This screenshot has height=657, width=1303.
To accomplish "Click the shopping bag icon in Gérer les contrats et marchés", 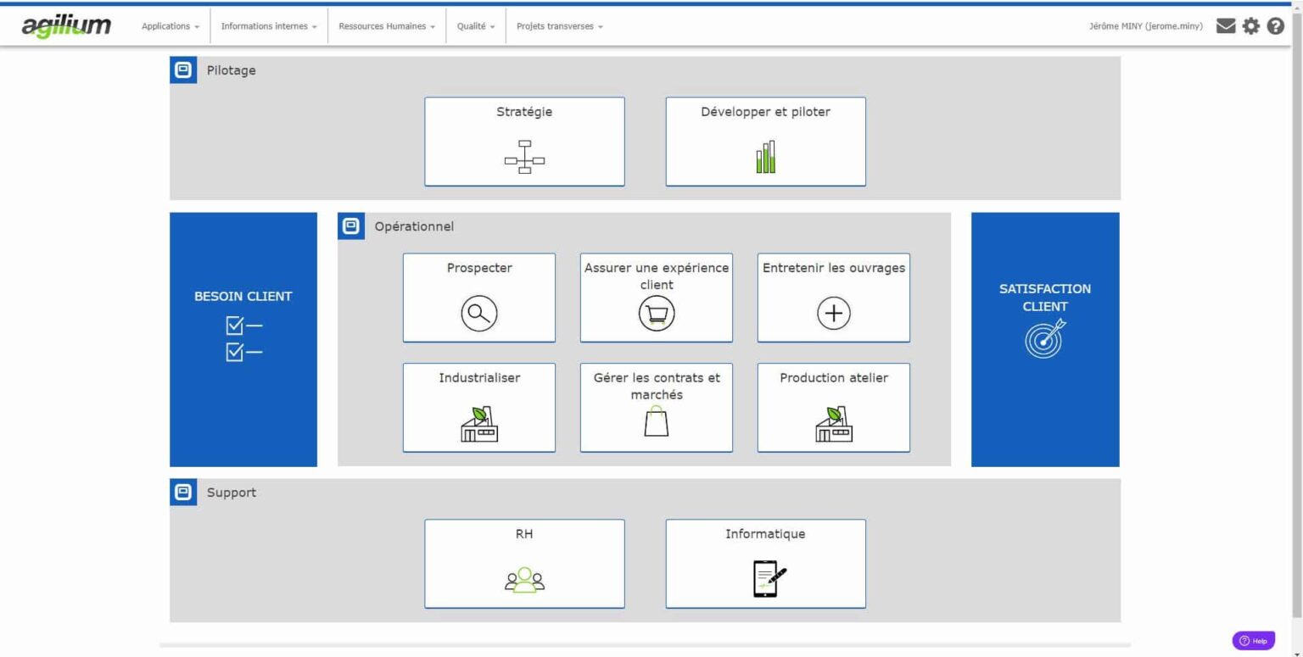I will point(655,423).
